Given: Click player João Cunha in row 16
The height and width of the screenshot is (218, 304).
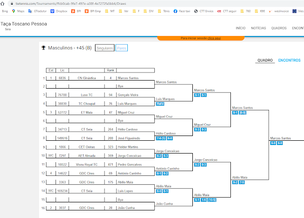Looking at the screenshot, I should click(x=126, y=208).
